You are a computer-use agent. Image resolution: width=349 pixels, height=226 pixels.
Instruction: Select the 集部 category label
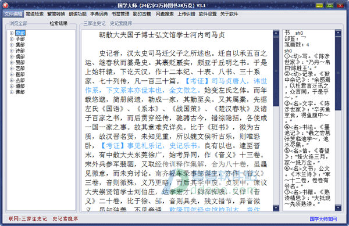click(x=20, y=45)
